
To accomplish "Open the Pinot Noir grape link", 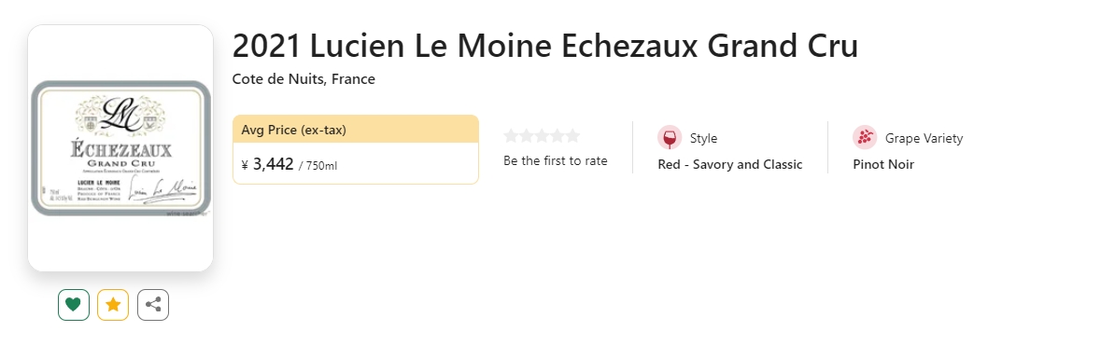I will point(883,165).
